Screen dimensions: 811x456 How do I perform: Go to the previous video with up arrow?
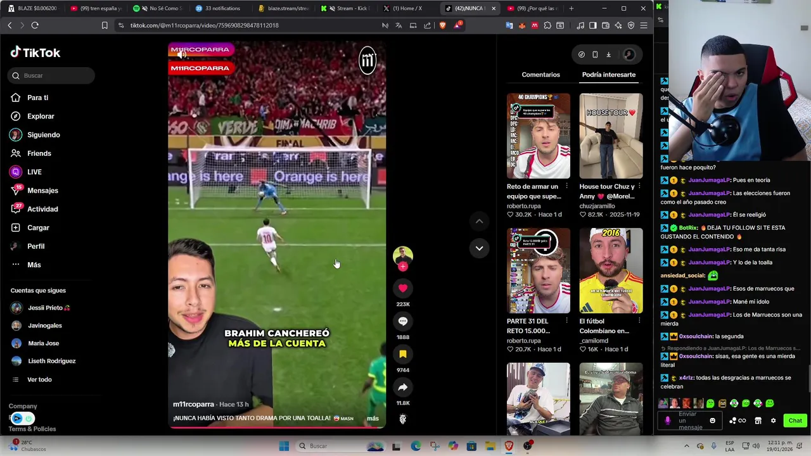pos(479,221)
